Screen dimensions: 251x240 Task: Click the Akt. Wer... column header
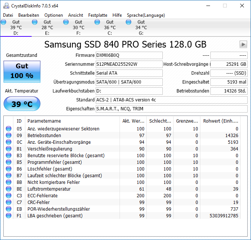133,121
